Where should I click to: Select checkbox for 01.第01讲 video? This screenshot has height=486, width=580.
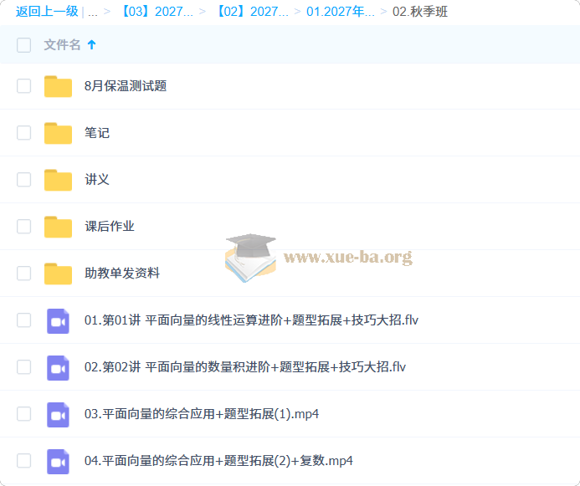coord(23,320)
